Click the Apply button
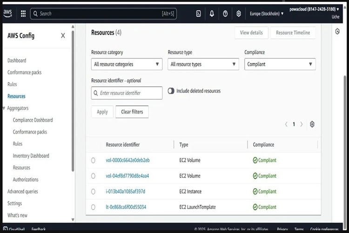 coord(102,112)
